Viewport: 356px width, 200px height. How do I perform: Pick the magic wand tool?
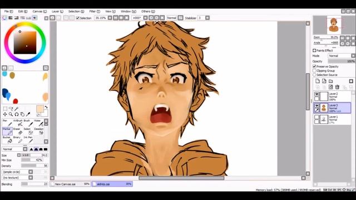[x=17, y=109]
